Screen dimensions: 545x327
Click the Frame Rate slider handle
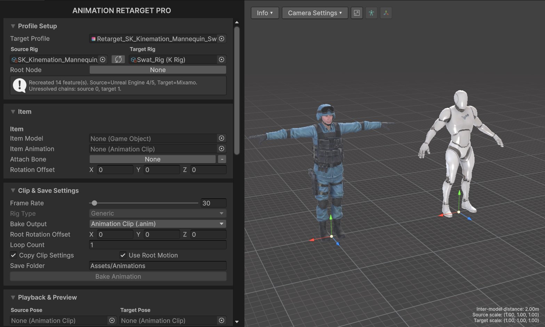[94, 203]
